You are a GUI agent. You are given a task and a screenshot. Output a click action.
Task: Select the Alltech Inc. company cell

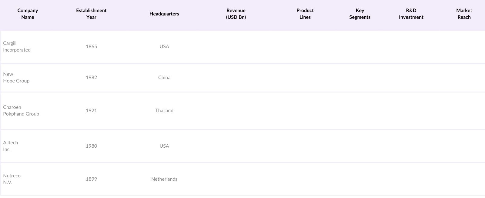pos(11,146)
